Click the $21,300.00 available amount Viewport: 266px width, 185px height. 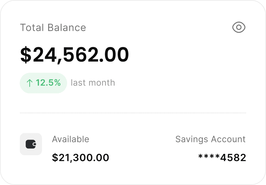click(81, 158)
